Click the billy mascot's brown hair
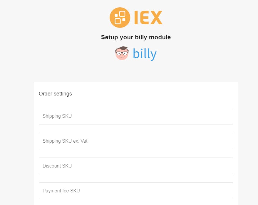This screenshot has height=205, width=258. [123, 49]
